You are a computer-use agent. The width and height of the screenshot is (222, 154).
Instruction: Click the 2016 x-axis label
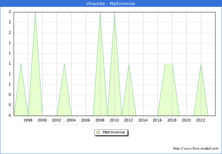click(x=157, y=120)
